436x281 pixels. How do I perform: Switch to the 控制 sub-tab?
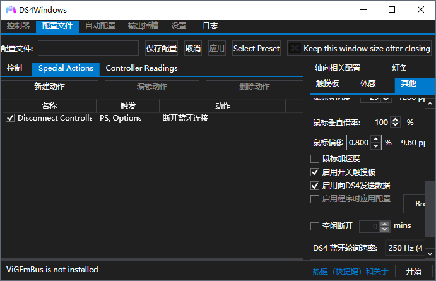[15, 68]
